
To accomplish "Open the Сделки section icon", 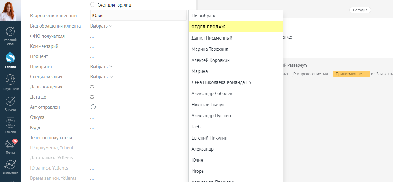I will click(x=10, y=58).
